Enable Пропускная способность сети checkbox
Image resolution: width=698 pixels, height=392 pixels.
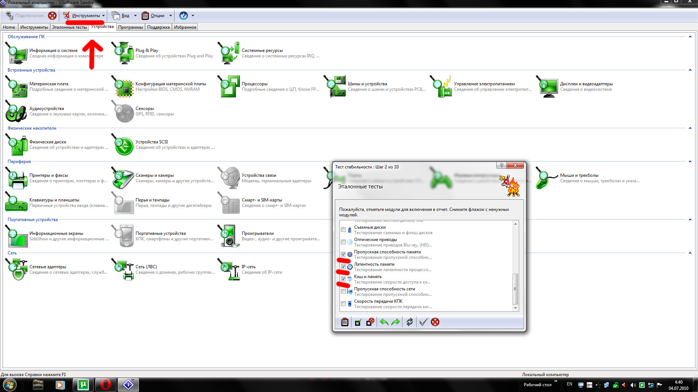(343, 291)
